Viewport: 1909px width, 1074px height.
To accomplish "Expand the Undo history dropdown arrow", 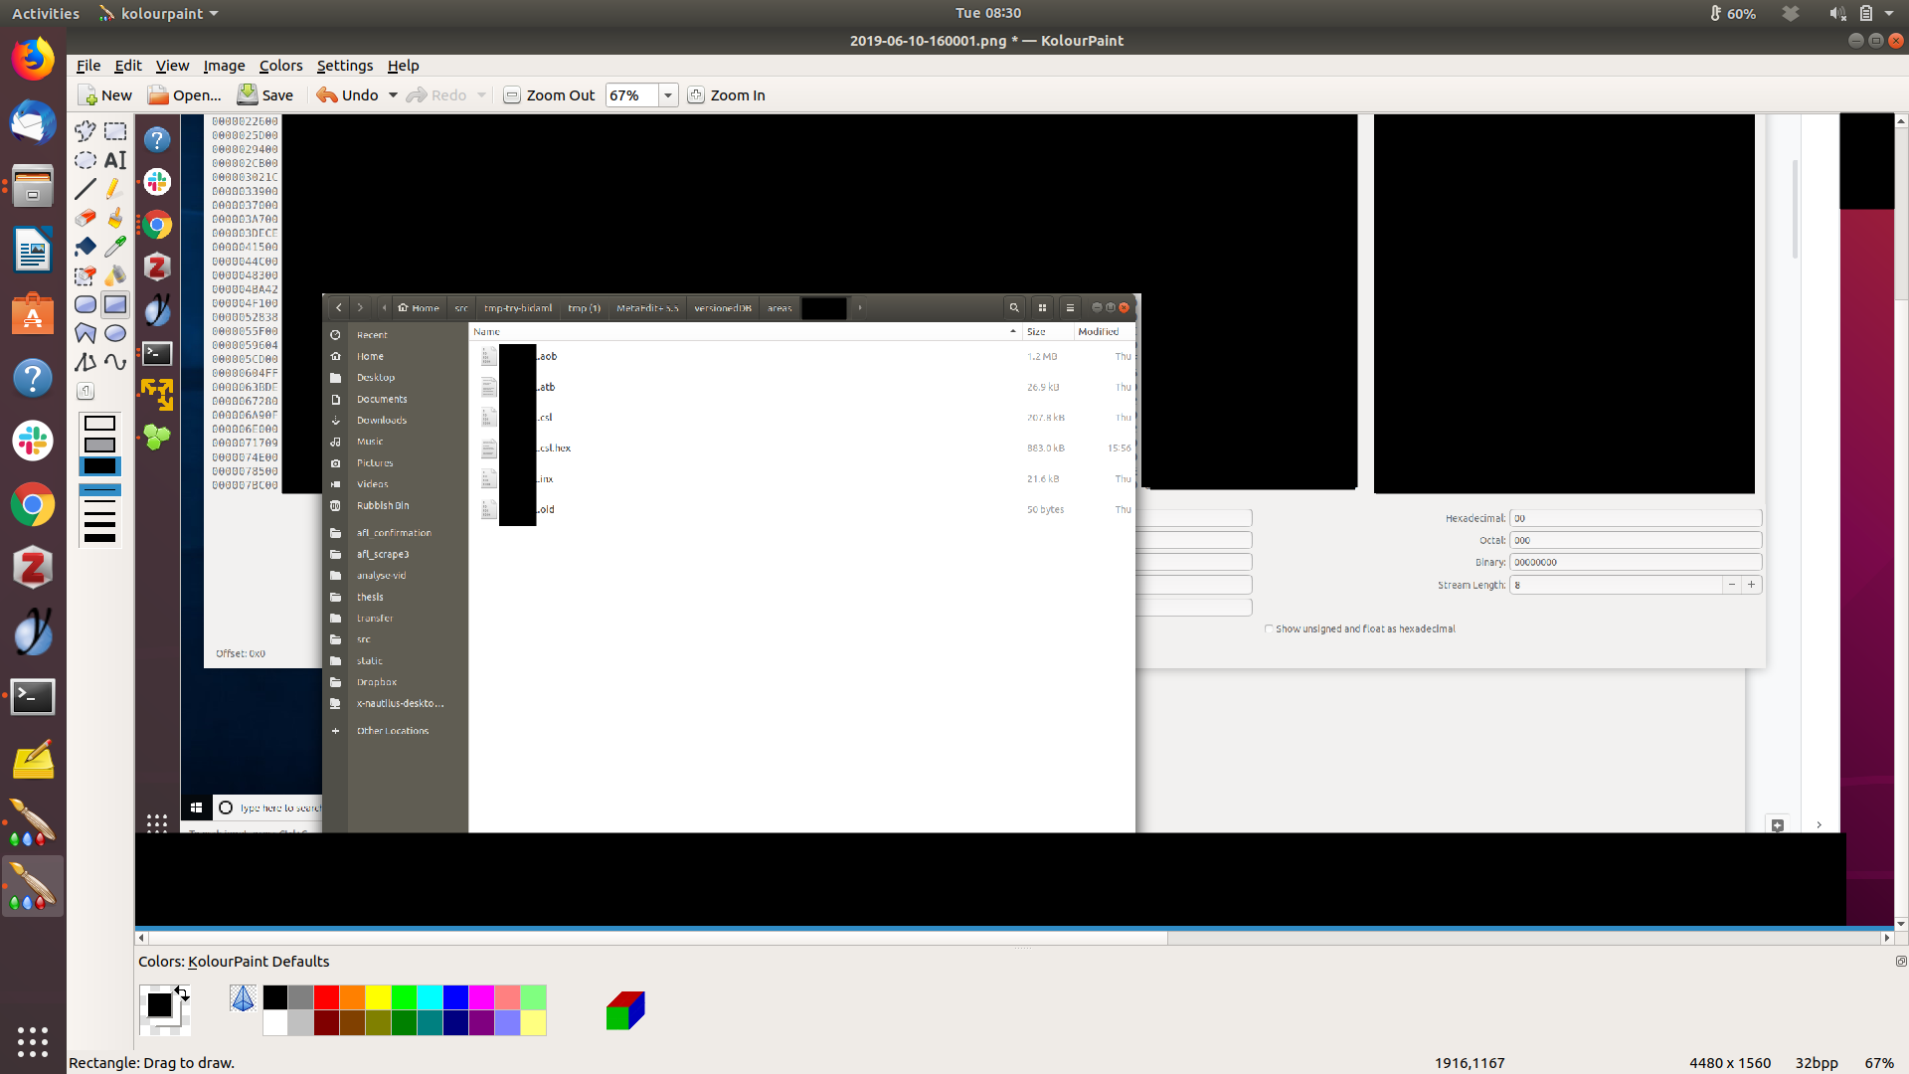I will (393, 95).
